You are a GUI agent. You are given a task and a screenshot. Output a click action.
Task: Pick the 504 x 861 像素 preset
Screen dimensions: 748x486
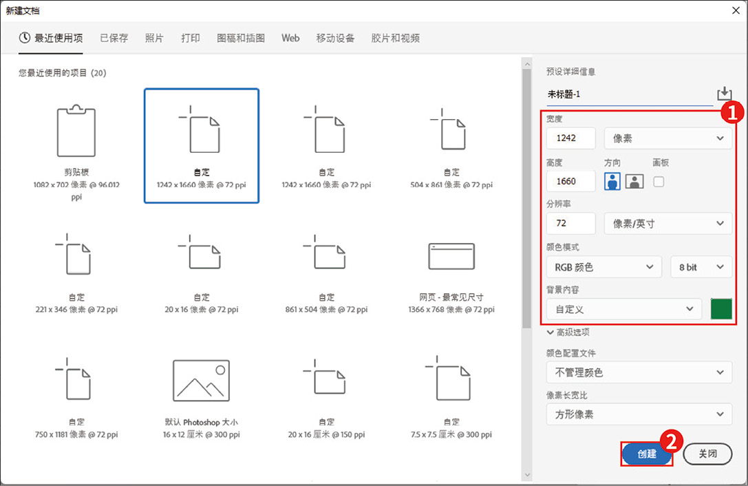pos(451,131)
